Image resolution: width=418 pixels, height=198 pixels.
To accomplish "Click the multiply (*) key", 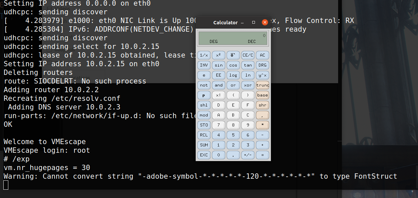I will point(263,125).
